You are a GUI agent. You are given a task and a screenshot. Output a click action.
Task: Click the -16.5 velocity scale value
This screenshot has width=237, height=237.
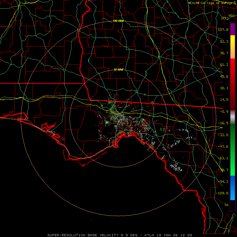point(223,123)
